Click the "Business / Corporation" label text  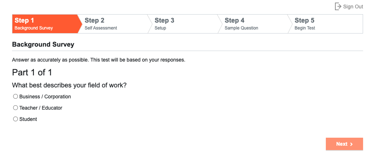[x=45, y=97]
